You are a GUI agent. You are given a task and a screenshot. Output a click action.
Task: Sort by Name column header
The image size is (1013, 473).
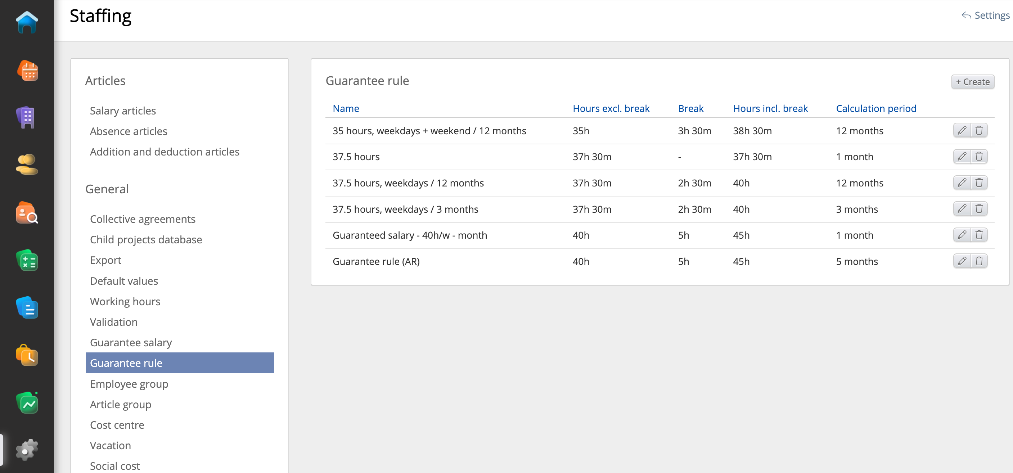click(x=345, y=108)
